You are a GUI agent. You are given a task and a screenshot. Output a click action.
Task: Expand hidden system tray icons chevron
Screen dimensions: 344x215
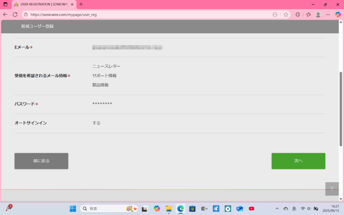277,209
